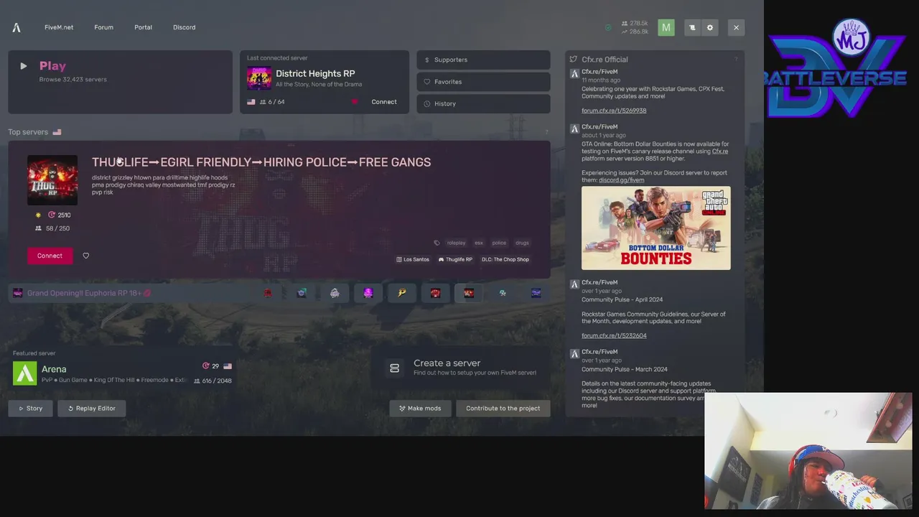
Task: Click the question mark on Top servers
Action: point(546,132)
